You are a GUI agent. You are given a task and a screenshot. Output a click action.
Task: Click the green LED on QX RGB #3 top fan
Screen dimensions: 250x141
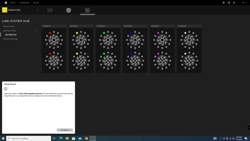coord(104,33)
